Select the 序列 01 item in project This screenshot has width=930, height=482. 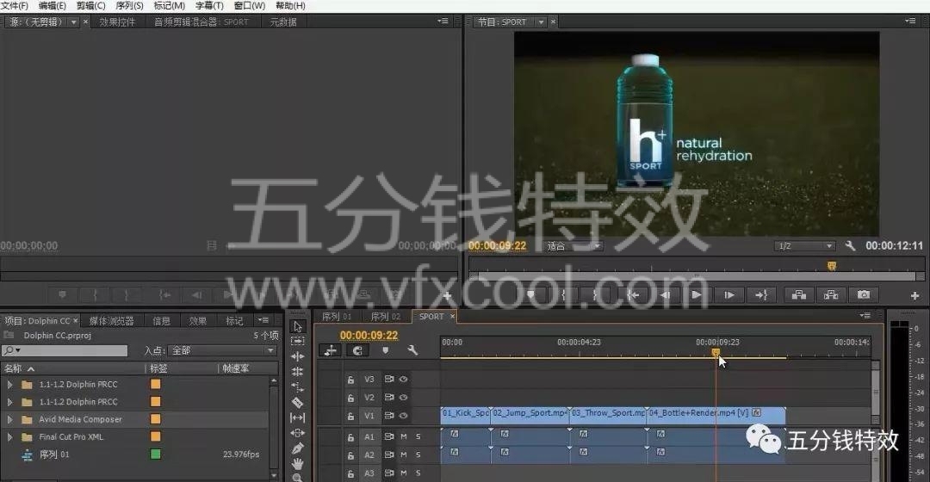point(54,454)
